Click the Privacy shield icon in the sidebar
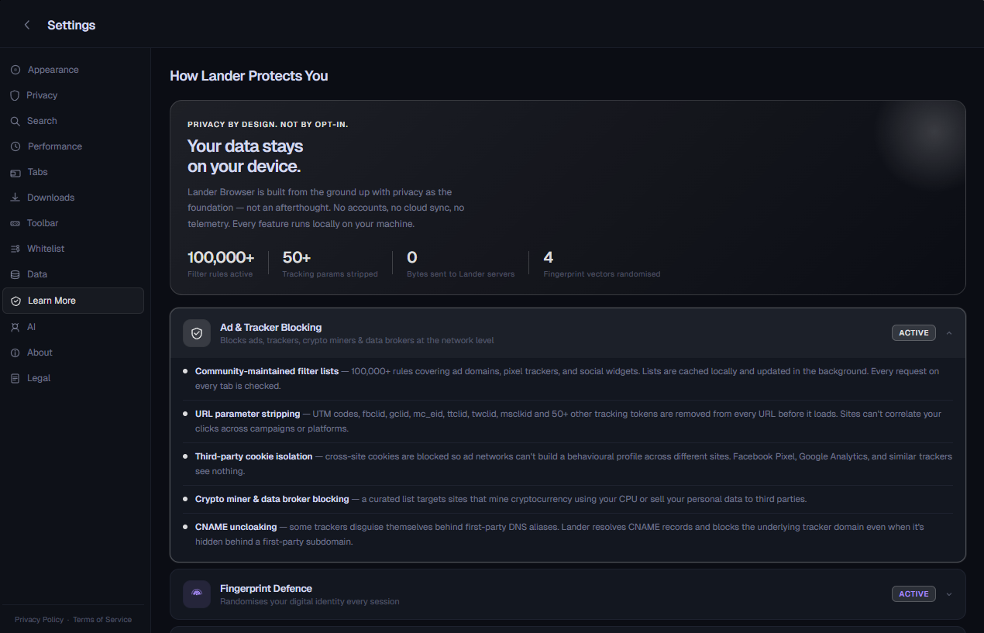The image size is (984, 633). [x=15, y=95]
